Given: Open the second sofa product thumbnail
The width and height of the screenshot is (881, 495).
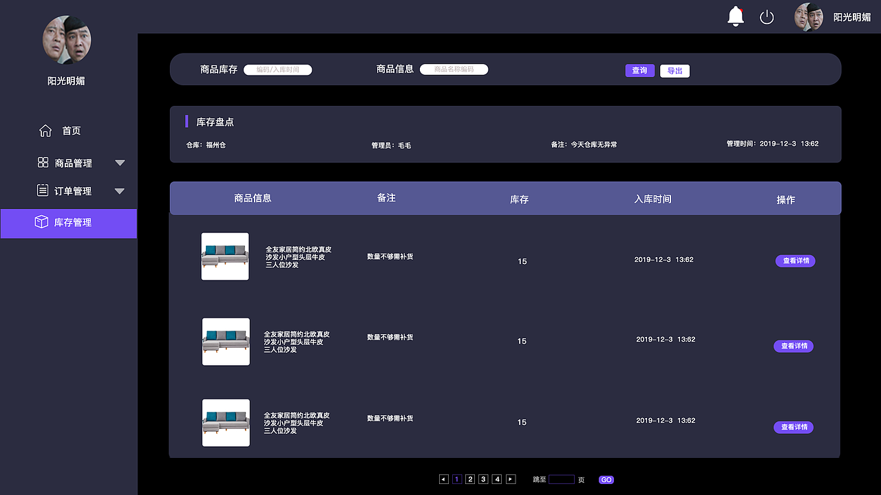Looking at the screenshot, I should [x=226, y=342].
